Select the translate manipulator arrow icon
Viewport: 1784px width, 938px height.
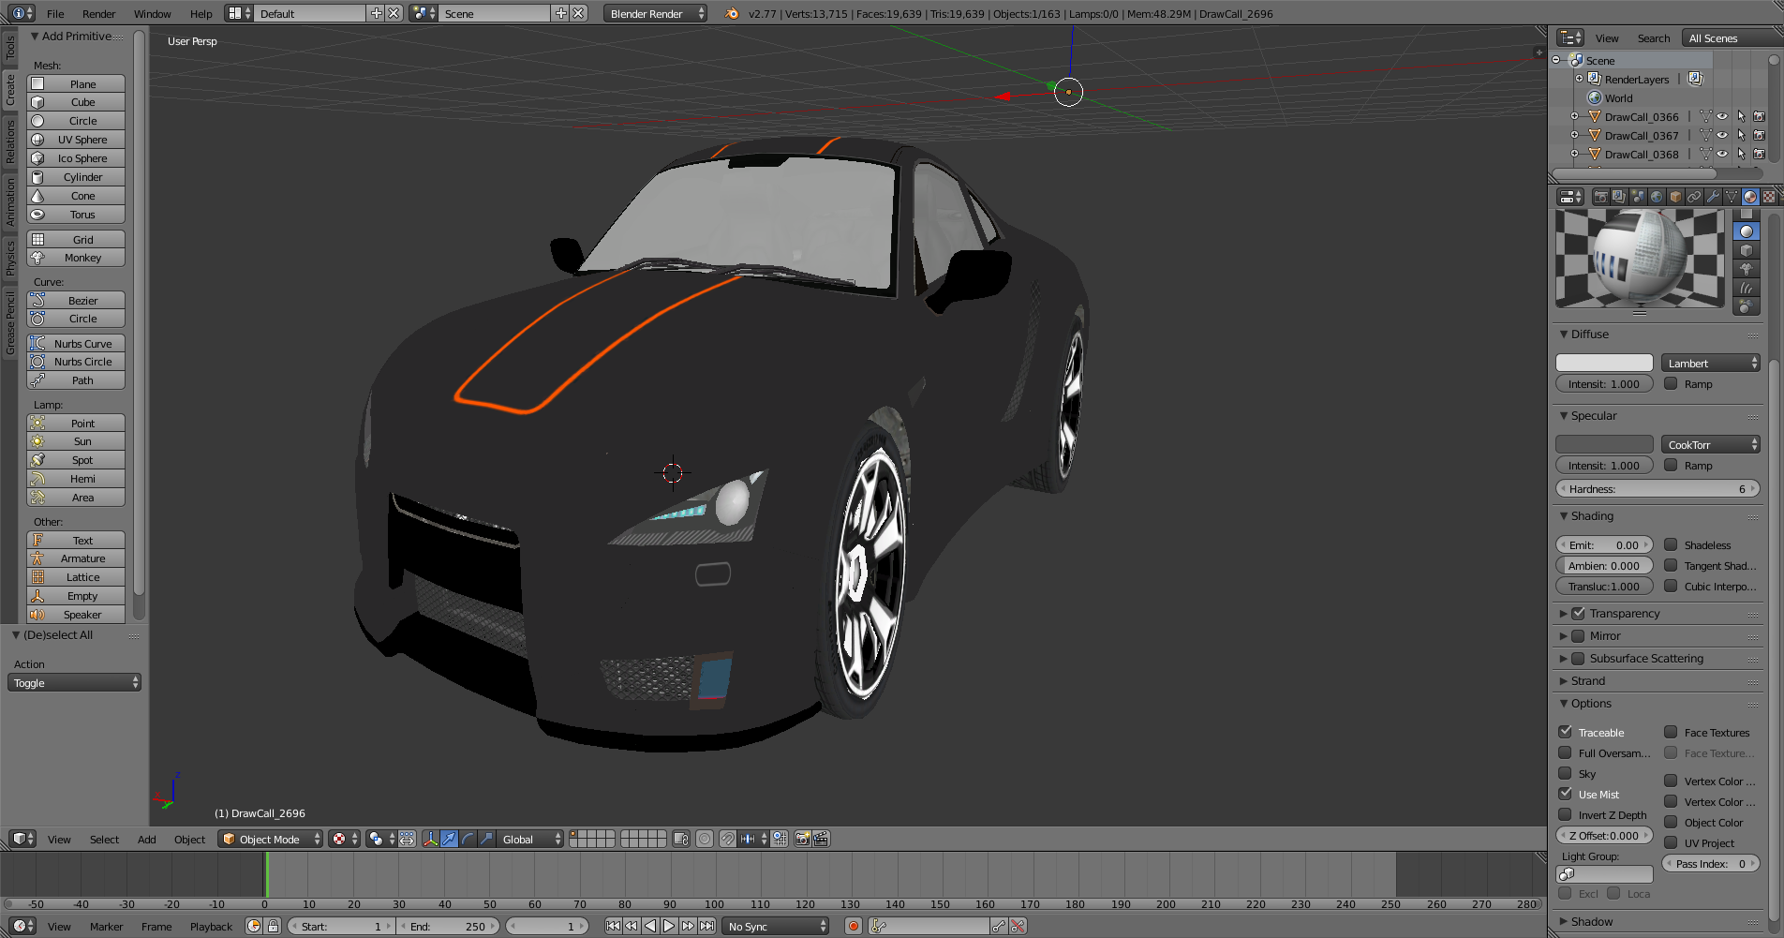449,839
